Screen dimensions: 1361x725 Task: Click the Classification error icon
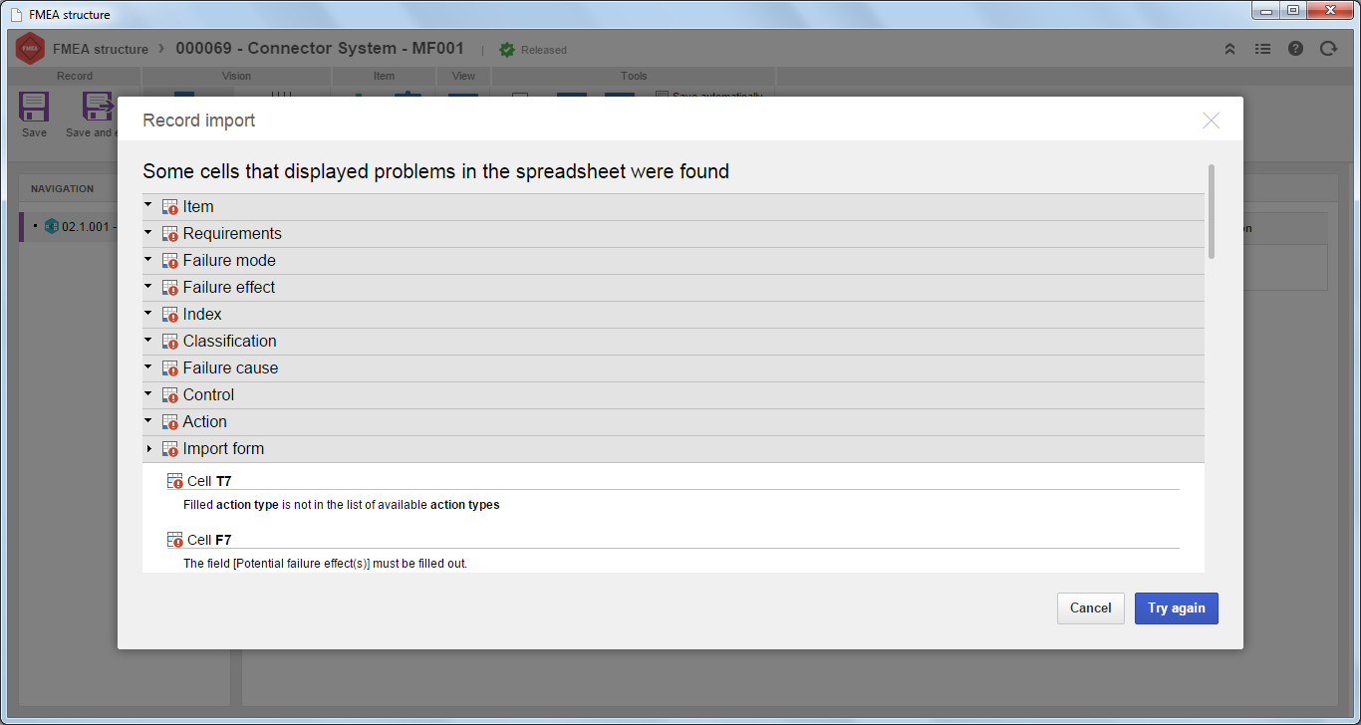[170, 342]
